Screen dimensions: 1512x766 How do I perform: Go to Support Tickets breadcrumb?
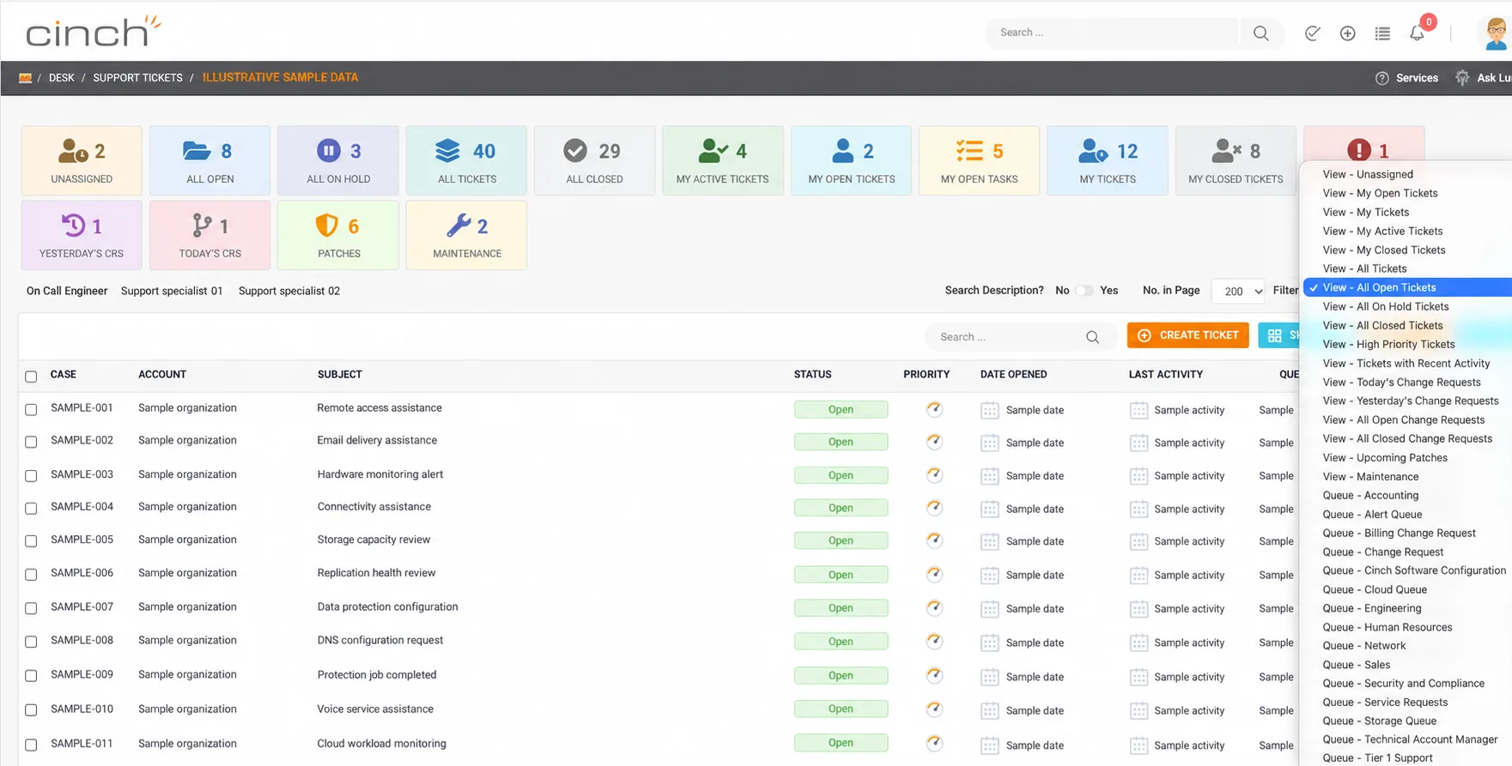click(137, 78)
